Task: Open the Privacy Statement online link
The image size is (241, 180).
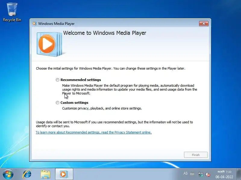Action: (94, 132)
